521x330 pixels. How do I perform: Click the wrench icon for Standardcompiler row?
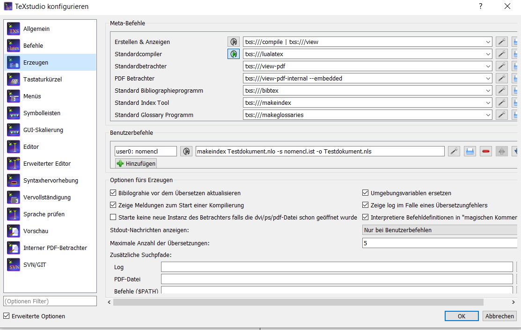(x=501, y=54)
